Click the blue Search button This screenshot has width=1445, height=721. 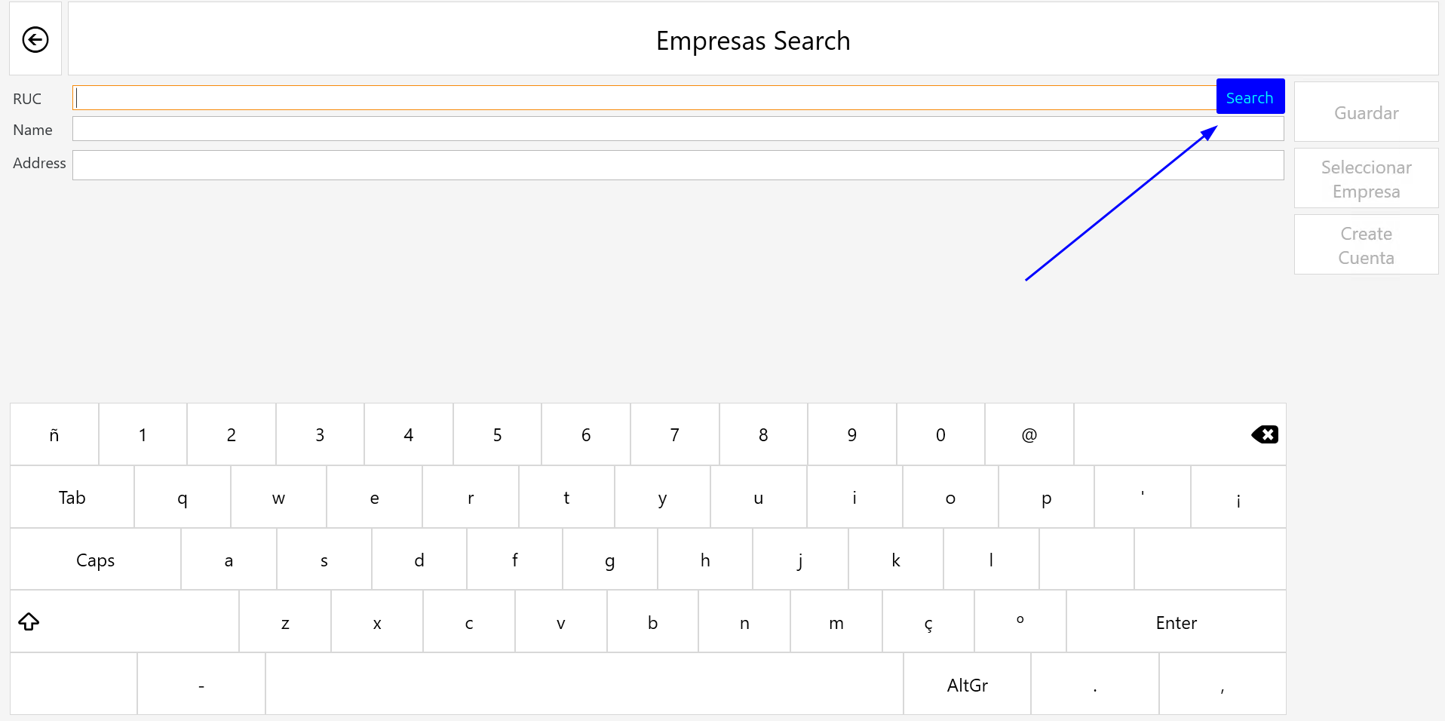tap(1250, 97)
